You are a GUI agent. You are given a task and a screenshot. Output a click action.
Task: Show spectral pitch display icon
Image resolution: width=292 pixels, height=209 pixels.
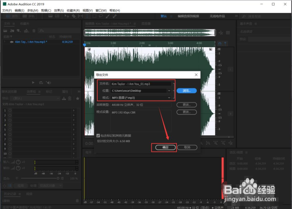coord(57,16)
